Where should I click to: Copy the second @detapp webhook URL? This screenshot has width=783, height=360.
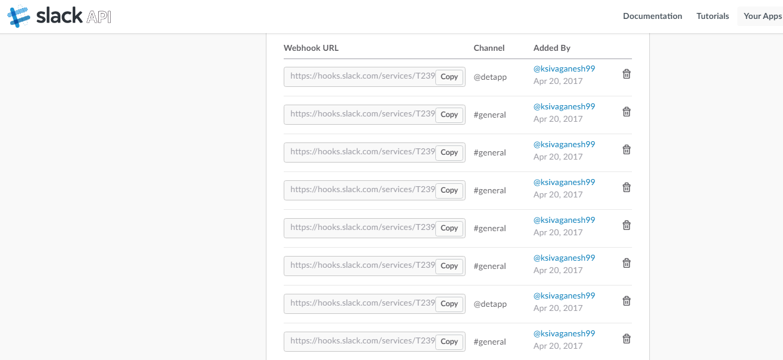coord(449,304)
